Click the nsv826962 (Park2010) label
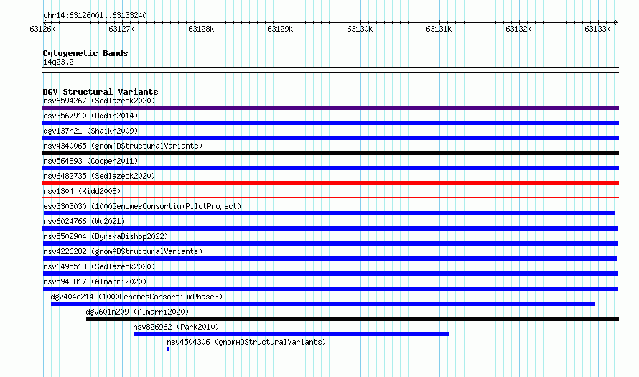 coord(176,327)
